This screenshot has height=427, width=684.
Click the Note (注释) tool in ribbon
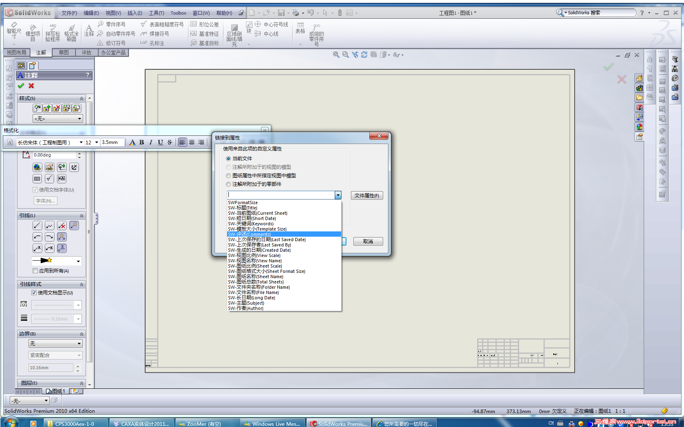pos(89,31)
